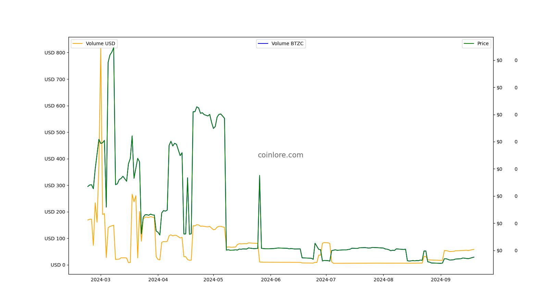The width and height of the screenshot is (548, 308).
Task: Click the green Price legend line
Action: pyautogui.click(x=469, y=43)
